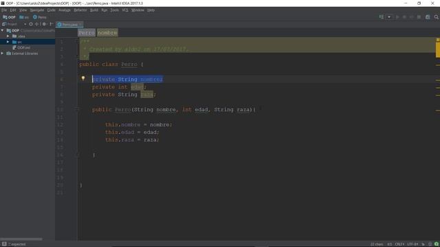The image size is (440, 247).
Task: Click fold end marker at constructor closing brace
Action: point(77,155)
